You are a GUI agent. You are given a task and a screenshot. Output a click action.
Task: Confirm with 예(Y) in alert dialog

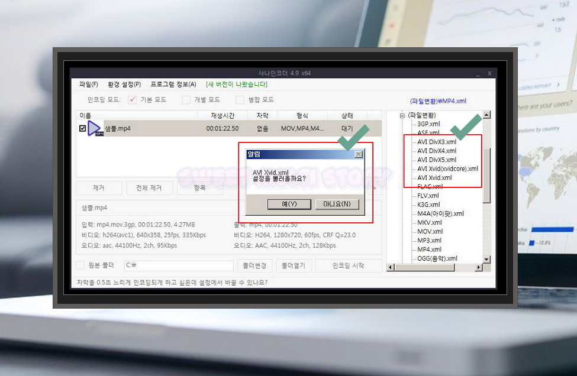point(289,204)
